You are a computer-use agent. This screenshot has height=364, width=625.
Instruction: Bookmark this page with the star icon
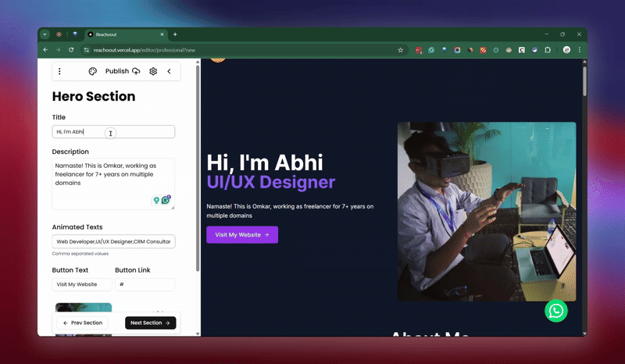(401, 50)
